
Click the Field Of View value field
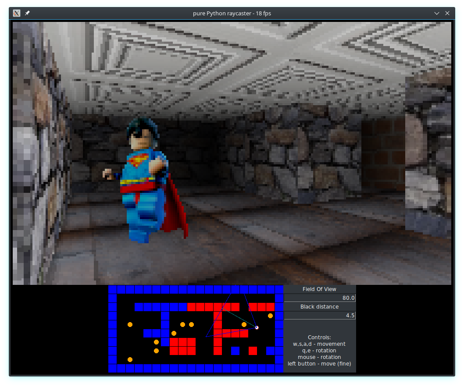pyautogui.click(x=320, y=298)
